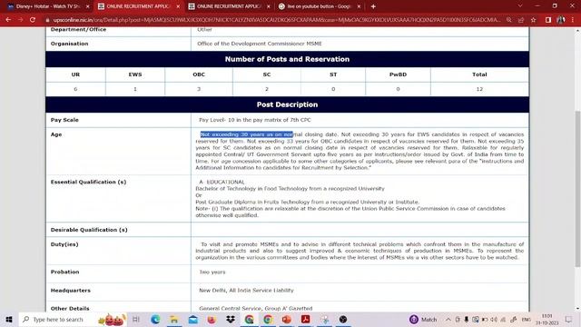Open PowerPoint from the taskbar
Image resolution: width=581 pixels, height=327 pixels.
click(287, 320)
